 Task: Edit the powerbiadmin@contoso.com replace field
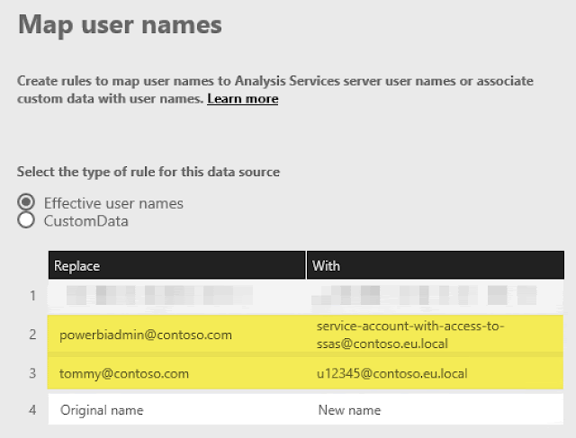[x=176, y=335]
